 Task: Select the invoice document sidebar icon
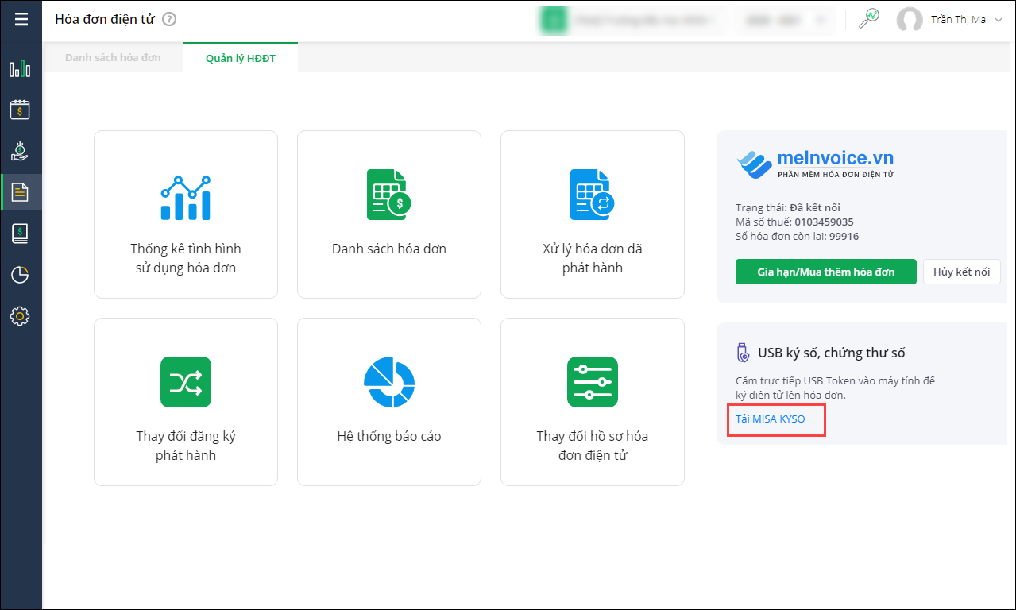tap(20, 192)
